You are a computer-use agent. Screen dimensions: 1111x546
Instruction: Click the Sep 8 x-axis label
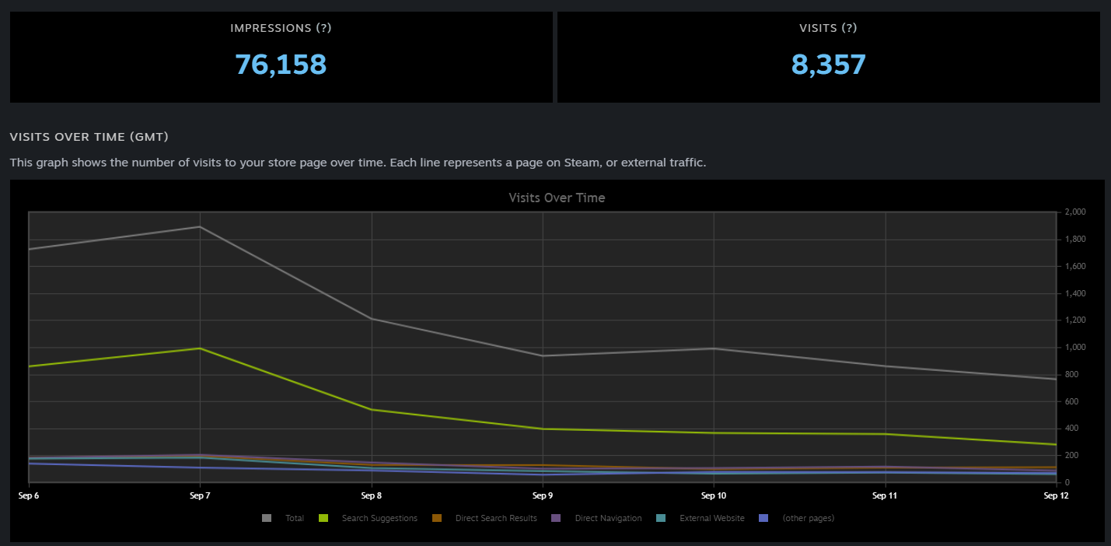point(372,495)
